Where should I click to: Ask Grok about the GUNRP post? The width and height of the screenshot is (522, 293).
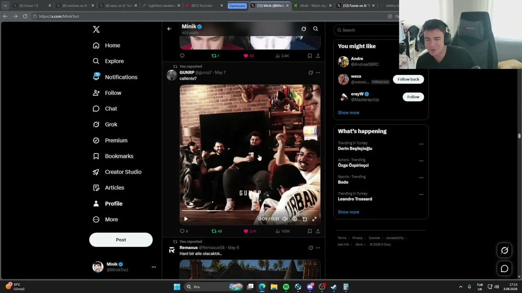[311, 73]
